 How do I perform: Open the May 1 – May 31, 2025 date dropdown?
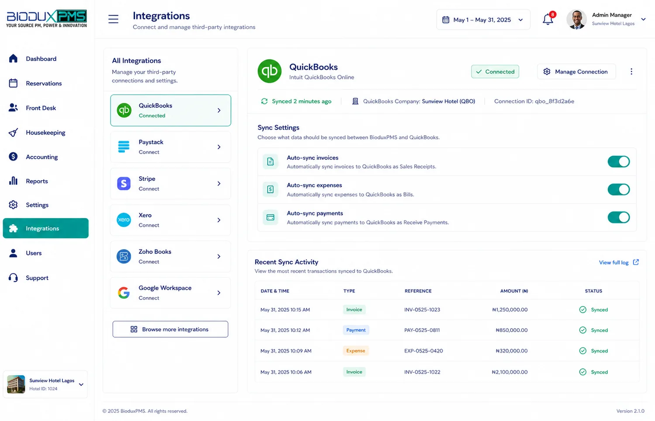tap(483, 20)
